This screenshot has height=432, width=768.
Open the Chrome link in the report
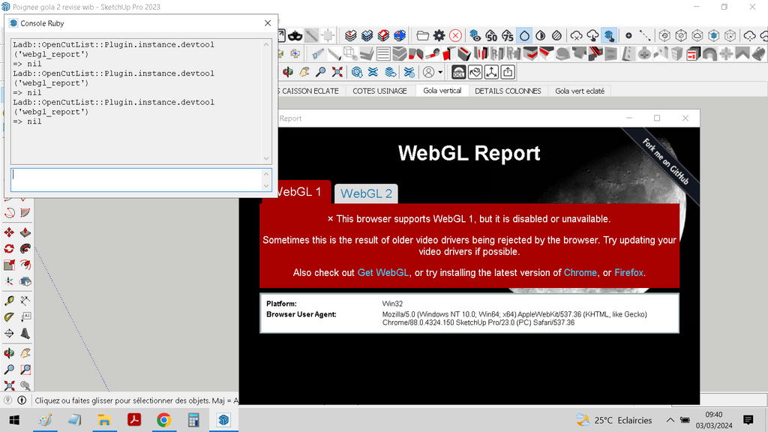point(580,273)
